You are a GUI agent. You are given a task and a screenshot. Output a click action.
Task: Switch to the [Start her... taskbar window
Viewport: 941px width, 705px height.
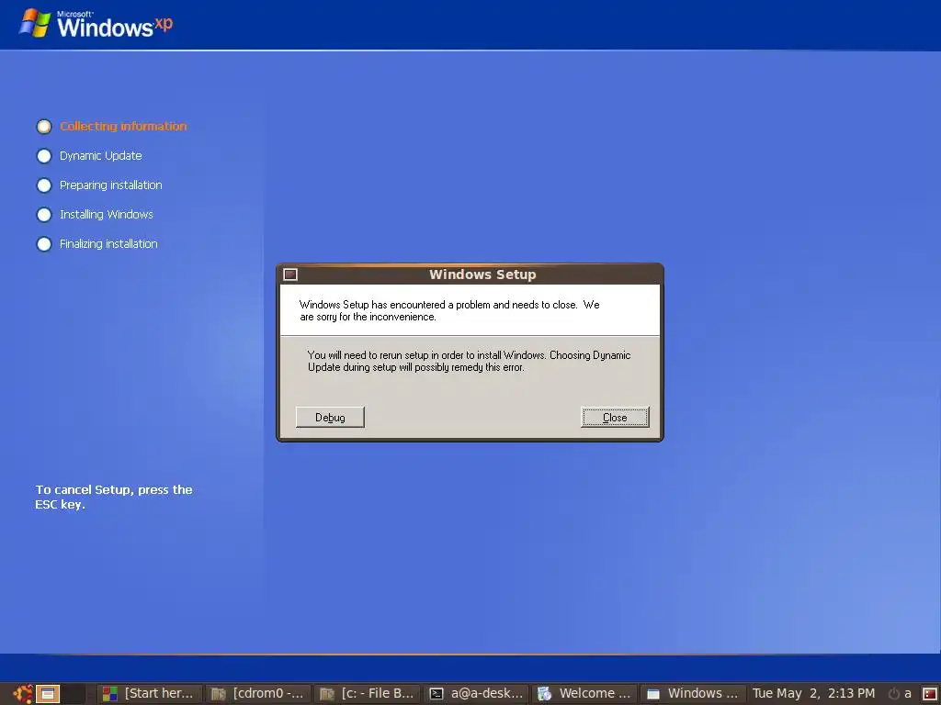[x=149, y=694]
